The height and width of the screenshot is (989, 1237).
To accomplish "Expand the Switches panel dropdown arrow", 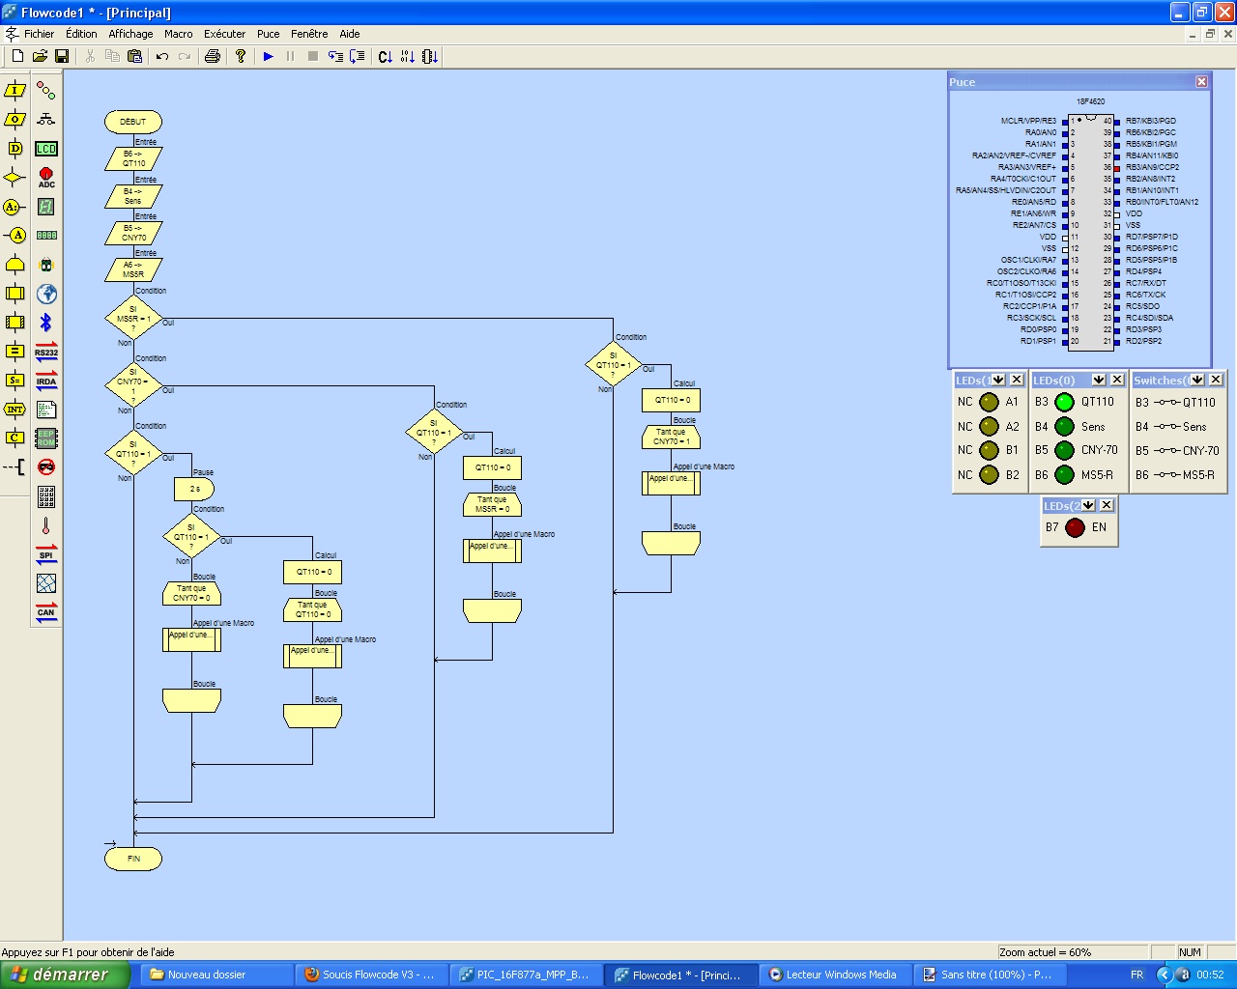I will [1197, 380].
